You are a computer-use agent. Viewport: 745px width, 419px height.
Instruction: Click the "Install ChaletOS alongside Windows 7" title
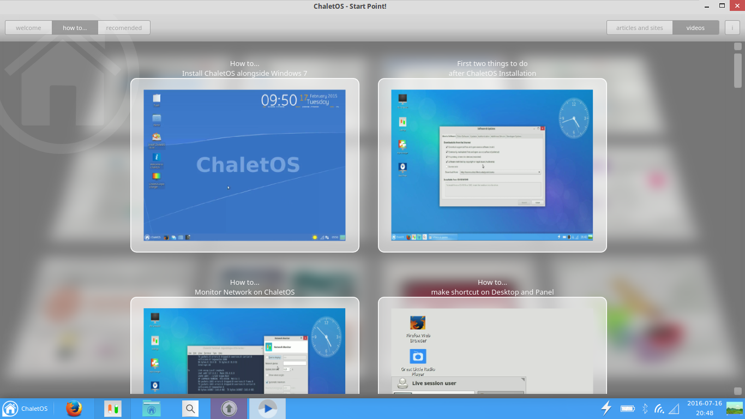(245, 73)
